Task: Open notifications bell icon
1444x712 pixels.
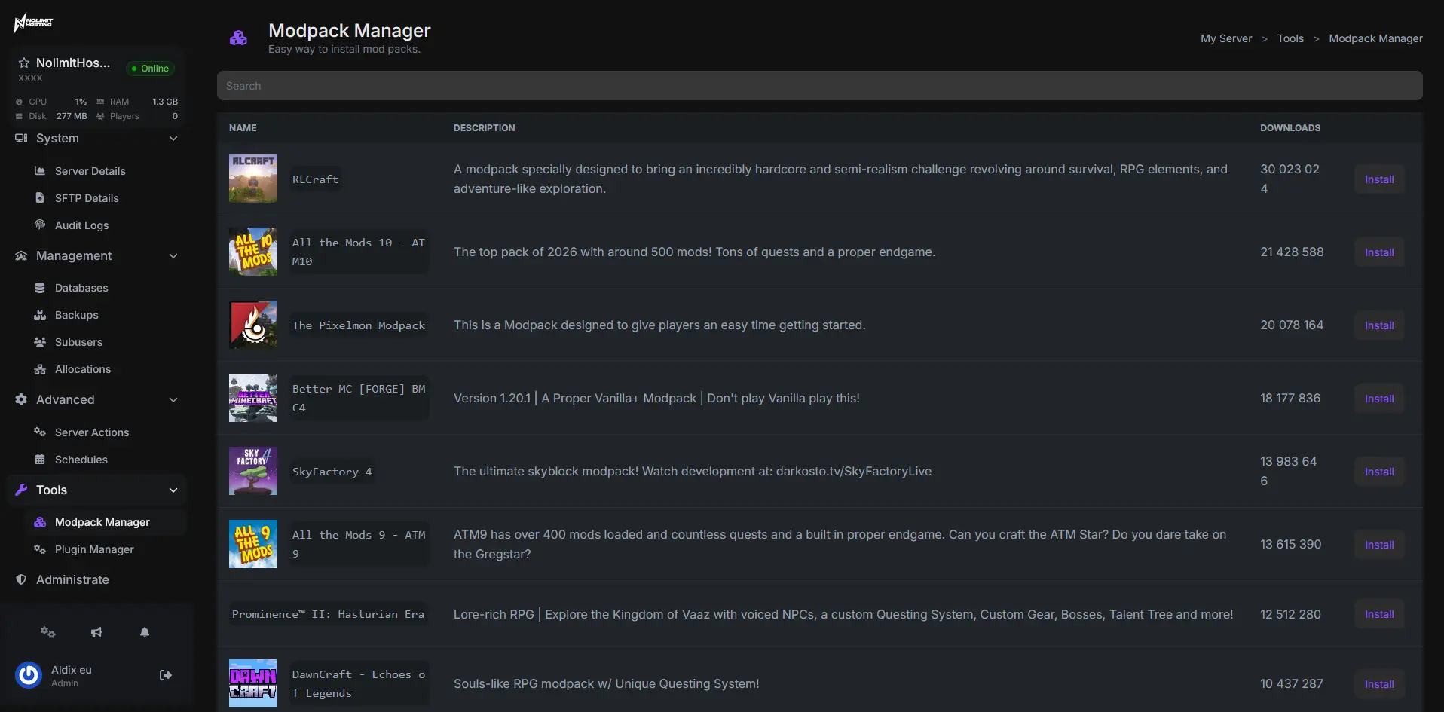Action: (145, 632)
